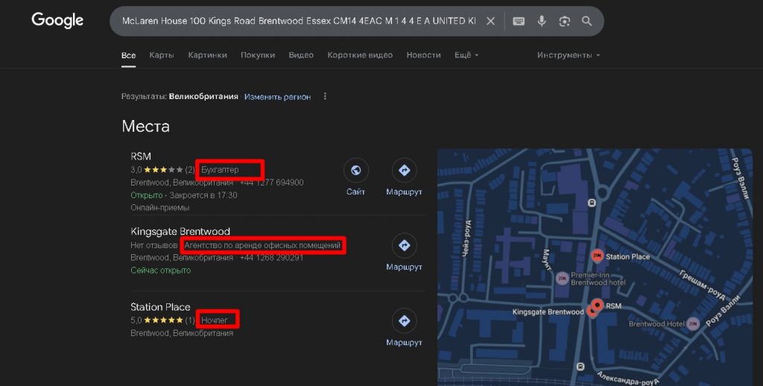
Task: Expand the Ещё dropdown
Action: click(x=466, y=55)
